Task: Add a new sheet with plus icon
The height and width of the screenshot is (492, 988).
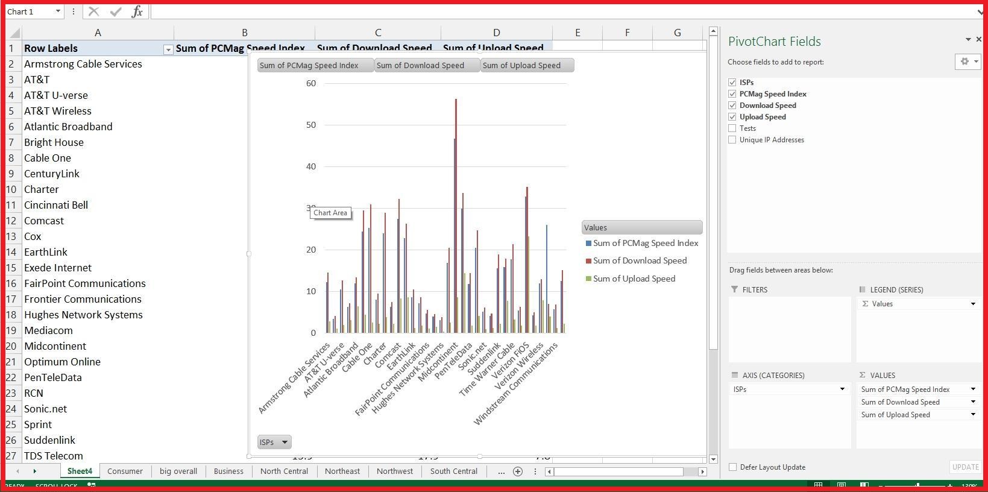Action: [x=517, y=471]
